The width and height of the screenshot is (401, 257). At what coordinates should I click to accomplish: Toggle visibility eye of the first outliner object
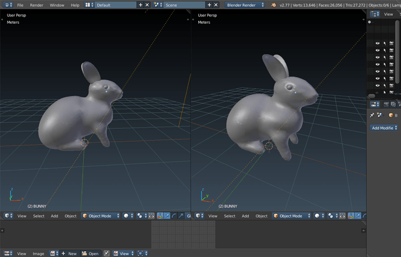pyautogui.click(x=377, y=43)
